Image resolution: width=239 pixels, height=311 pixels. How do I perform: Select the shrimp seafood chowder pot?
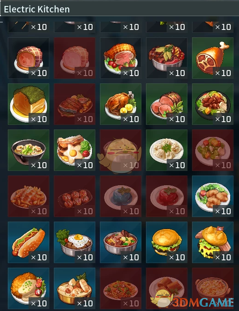coord(75,288)
